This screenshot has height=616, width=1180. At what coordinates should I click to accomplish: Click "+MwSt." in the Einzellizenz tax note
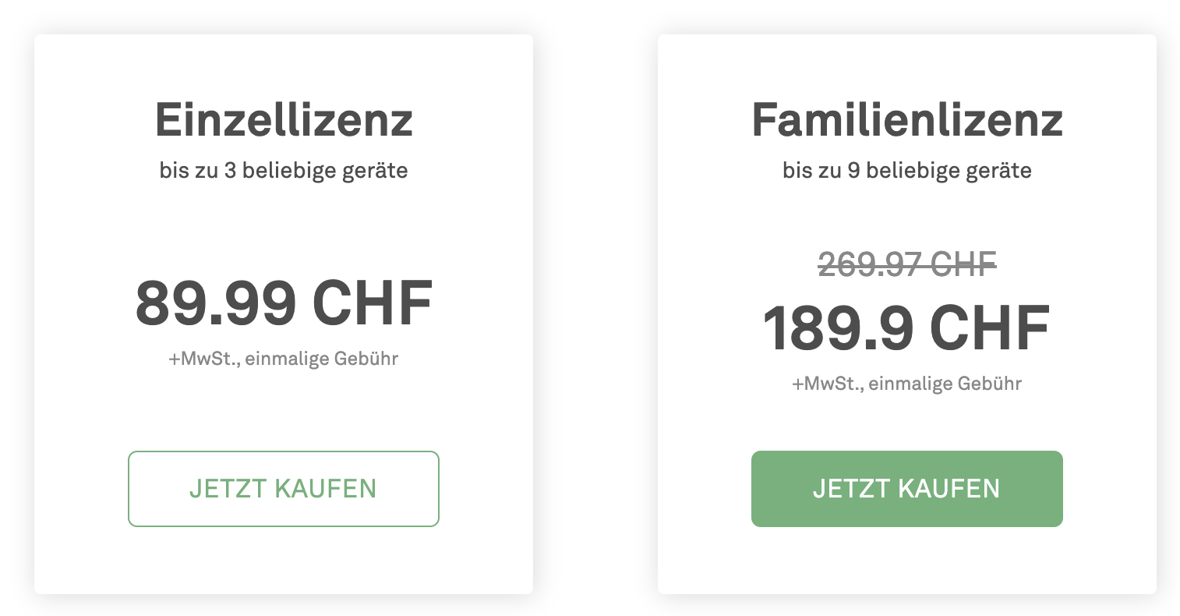click(203, 359)
